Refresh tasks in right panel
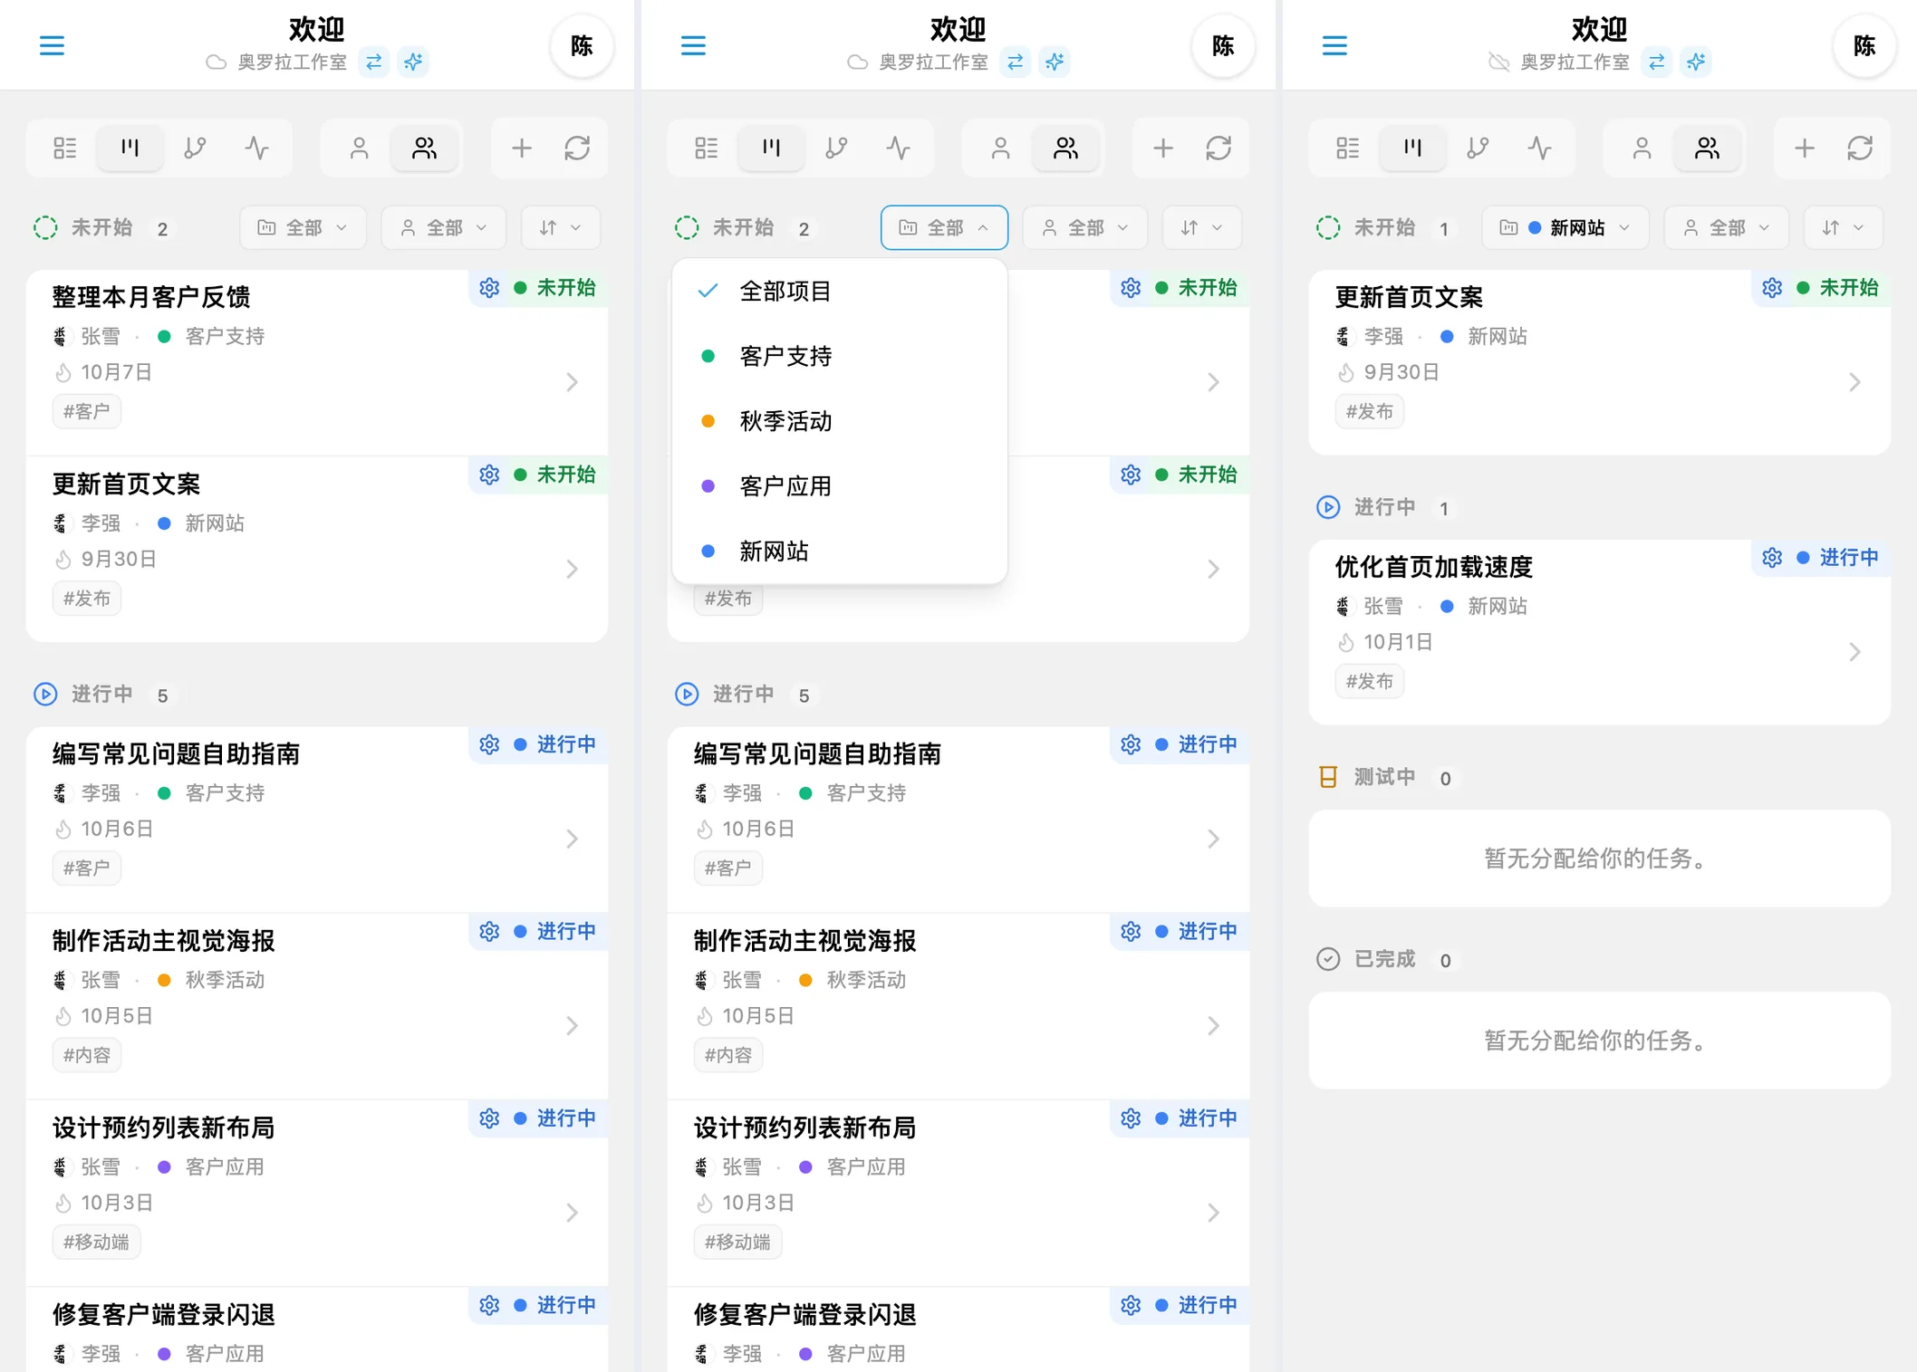Viewport: 1917px width, 1372px height. pyautogui.click(x=1860, y=148)
